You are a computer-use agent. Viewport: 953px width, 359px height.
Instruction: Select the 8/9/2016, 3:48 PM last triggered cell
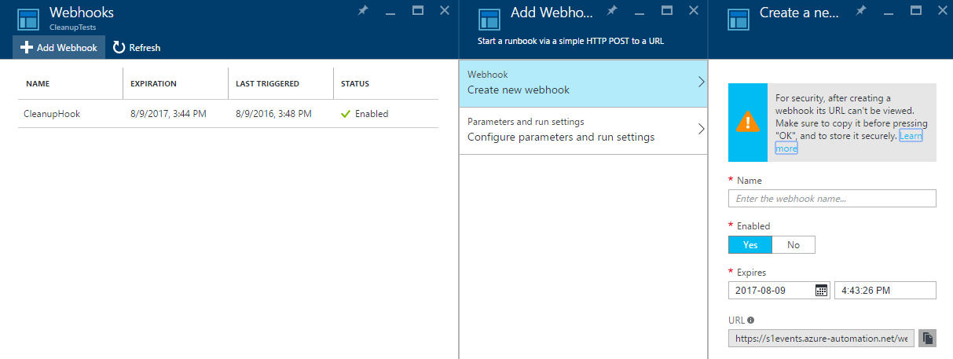(x=273, y=114)
